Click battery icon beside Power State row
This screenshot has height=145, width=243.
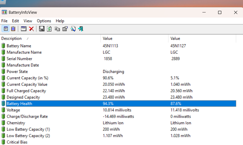(3, 71)
